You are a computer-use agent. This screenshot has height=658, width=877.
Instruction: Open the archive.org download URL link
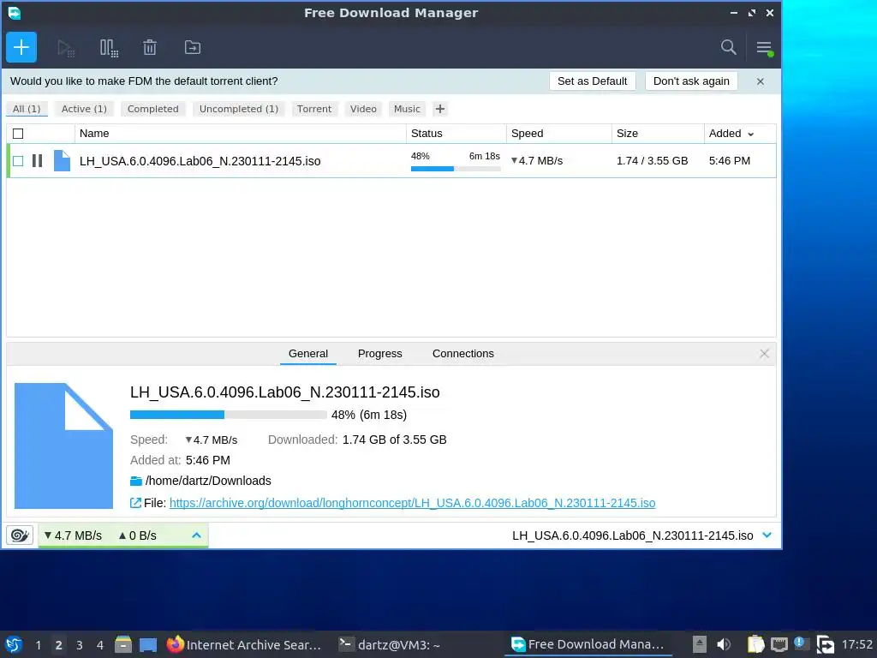(x=412, y=503)
